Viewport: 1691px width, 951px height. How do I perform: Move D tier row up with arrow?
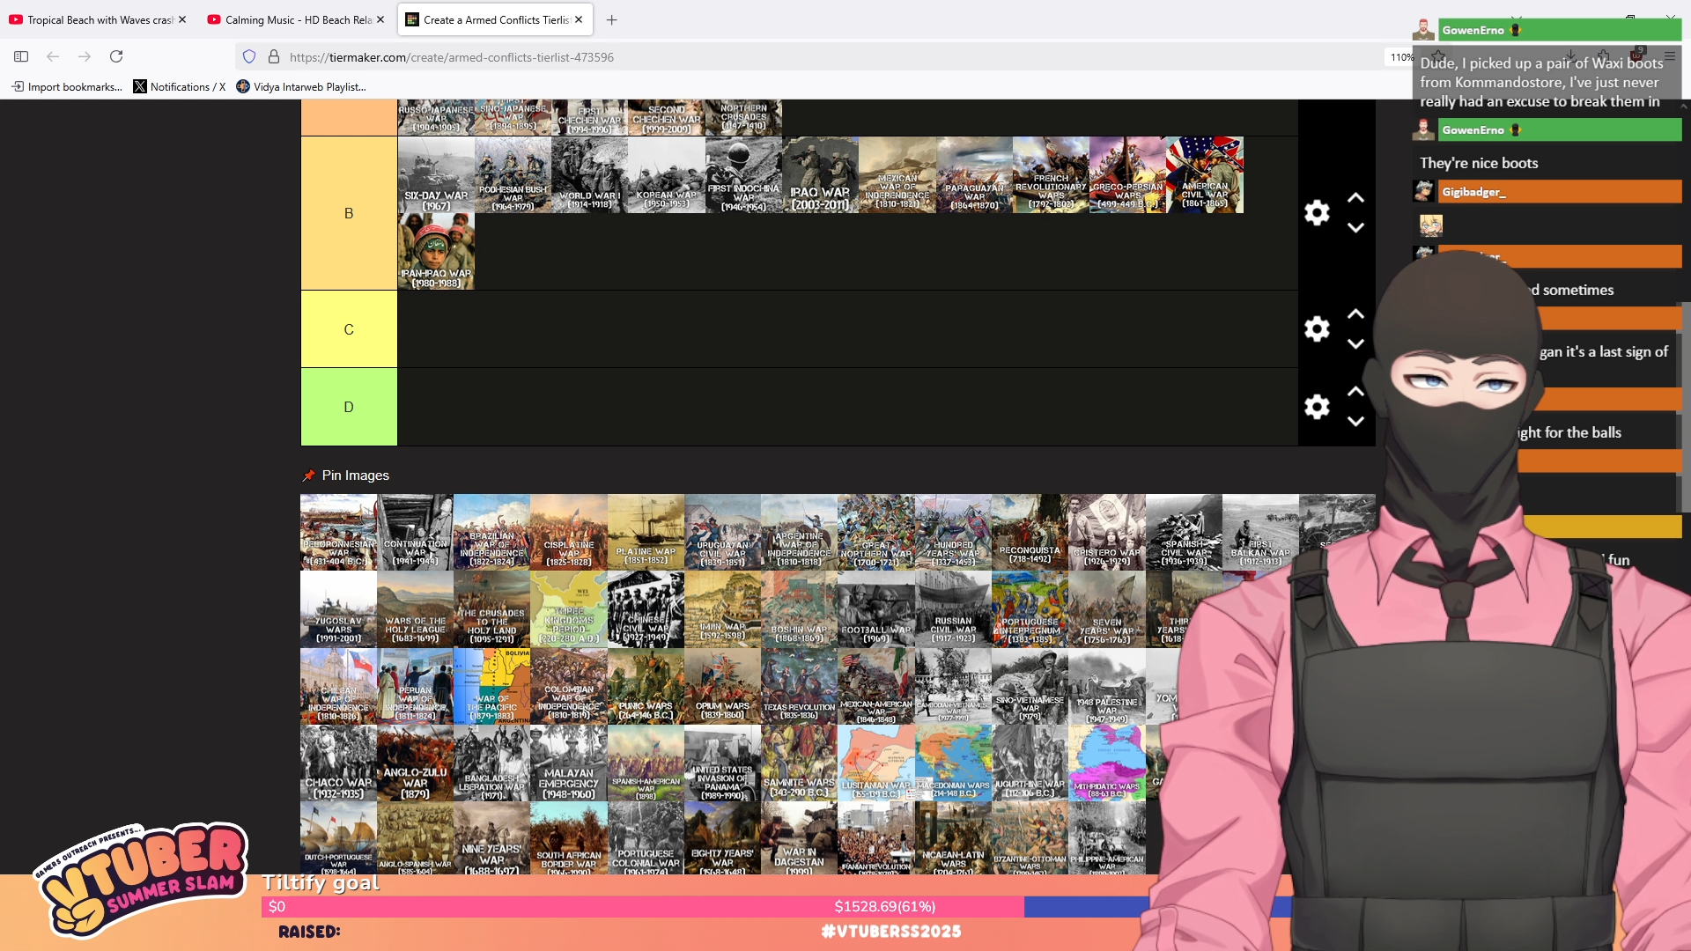click(x=1356, y=392)
